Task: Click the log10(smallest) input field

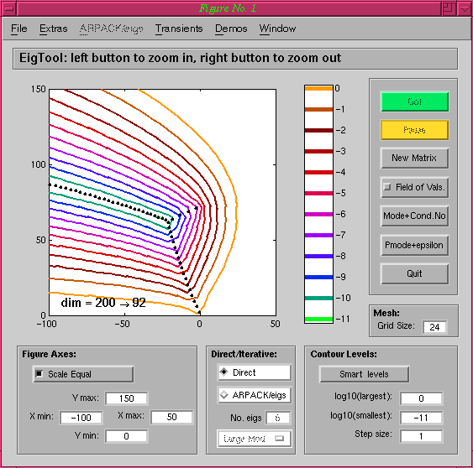Action: pos(422,418)
